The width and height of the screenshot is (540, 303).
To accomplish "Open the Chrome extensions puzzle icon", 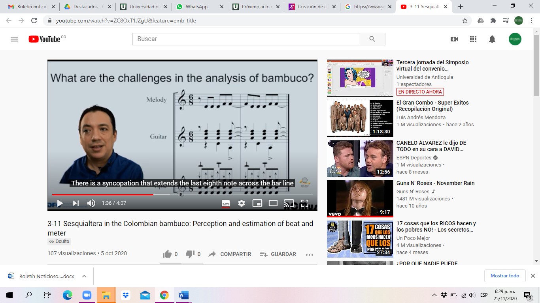I will coord(493,21).
